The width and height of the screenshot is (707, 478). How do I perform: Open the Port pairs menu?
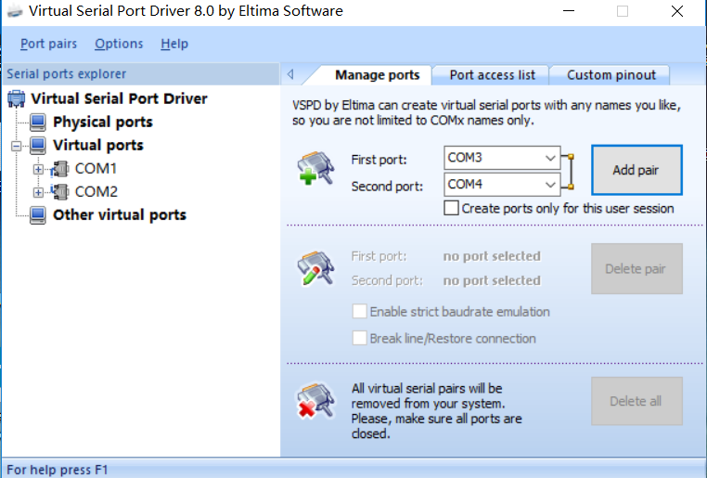(x=48, y=44)
